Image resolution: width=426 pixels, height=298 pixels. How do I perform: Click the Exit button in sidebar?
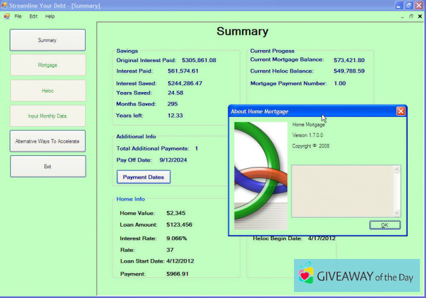(x=47, y=166)
